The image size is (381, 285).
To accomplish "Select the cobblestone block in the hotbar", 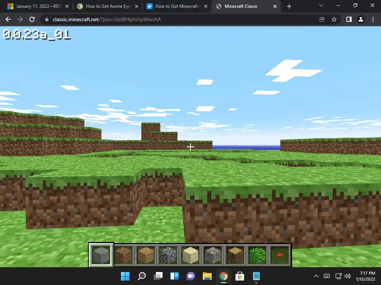I will (x=168, y=255).
